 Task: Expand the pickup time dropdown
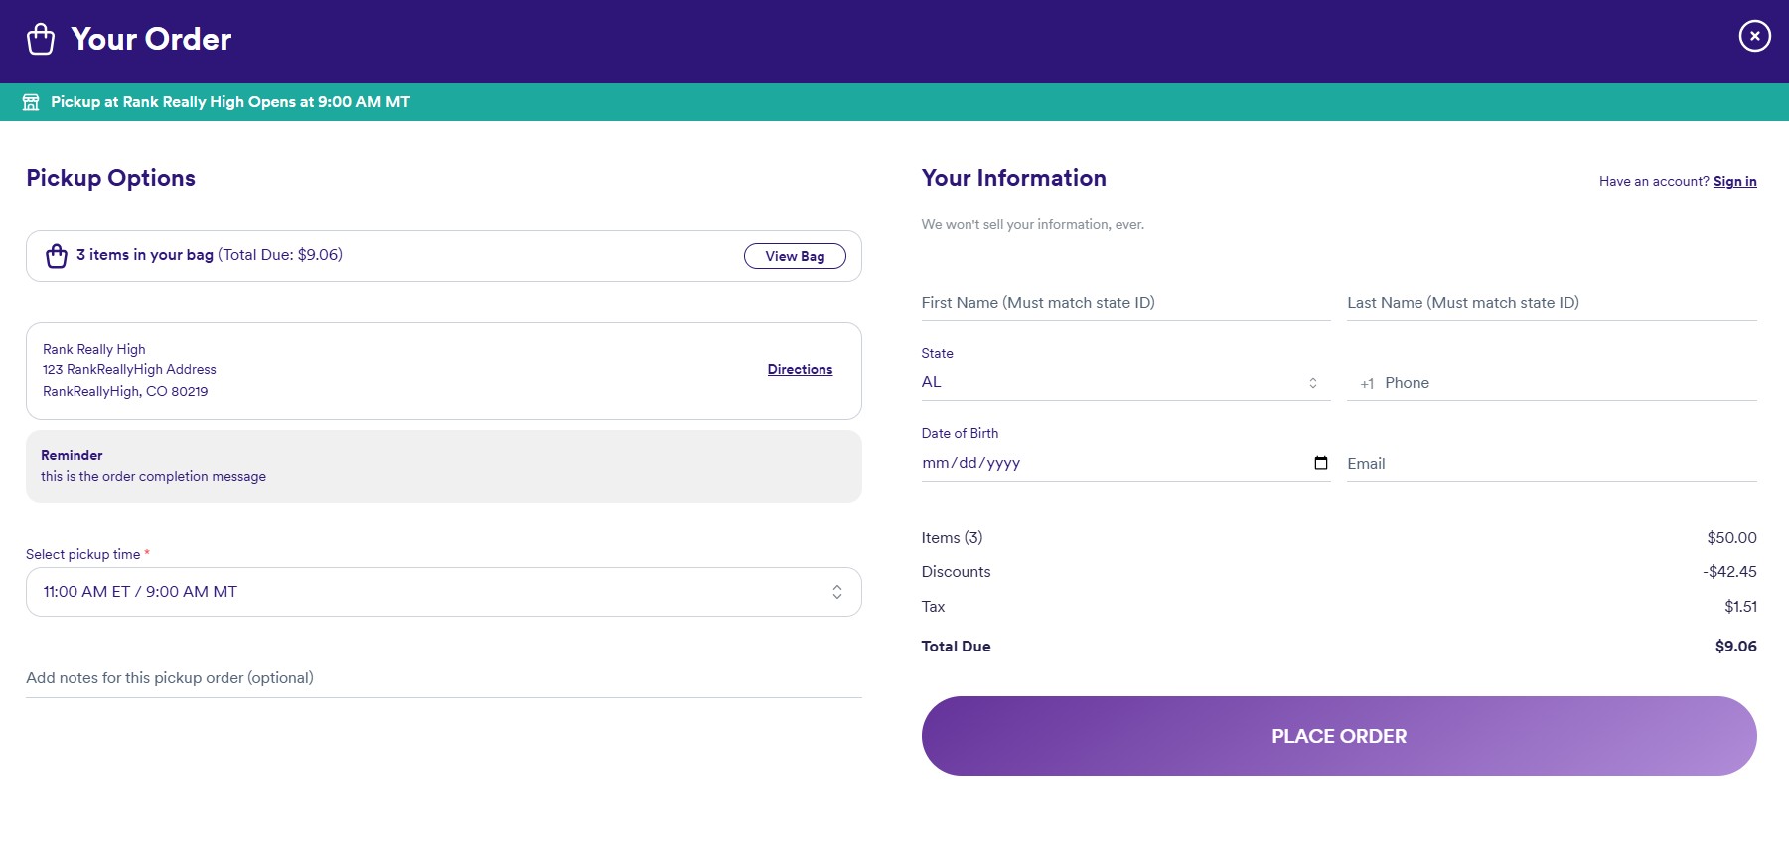(443, 592)
